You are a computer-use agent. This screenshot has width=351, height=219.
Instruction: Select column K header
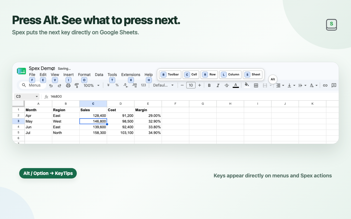tap(313, 104)
